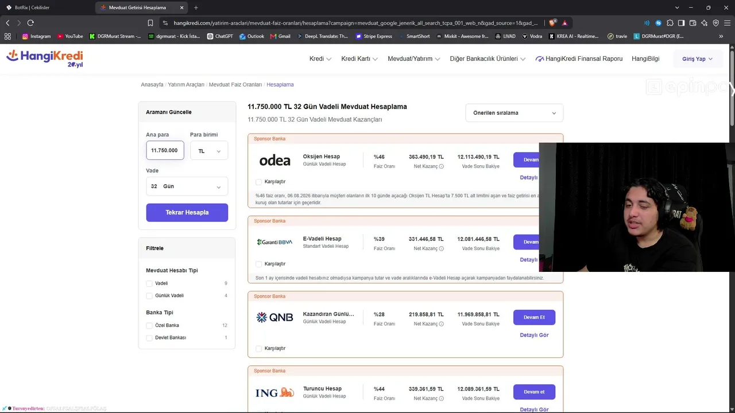This screenshot has height=413, width=735.
Task: Click the Net Kazanç info icon for Garanti BBVA
Action: (x=441, y=248)
